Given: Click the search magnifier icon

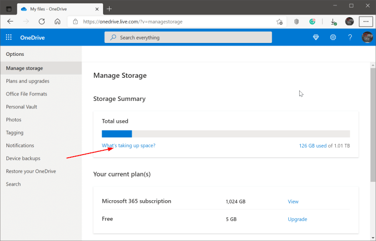Looking at the screenshot, I should pyautogui.click(x=113, y=38).
